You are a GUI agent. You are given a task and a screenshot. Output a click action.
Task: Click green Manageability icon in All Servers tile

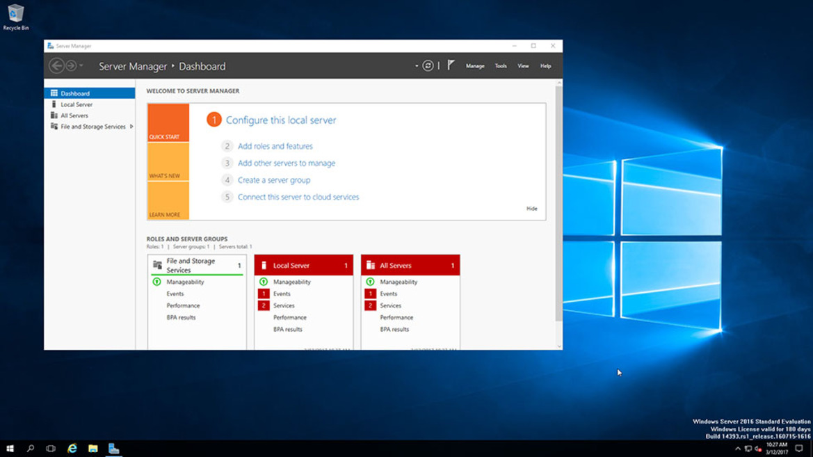pyautogui.click(x=370, y=282)
